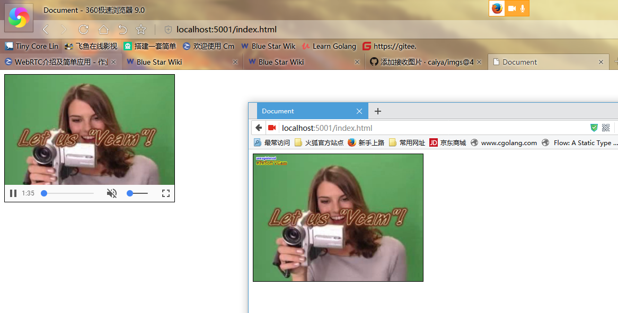Viewport: 618px width, 313px height.
Task: Open 欢迎使用 Cm bookmark
Action: [x=208, y=46]
